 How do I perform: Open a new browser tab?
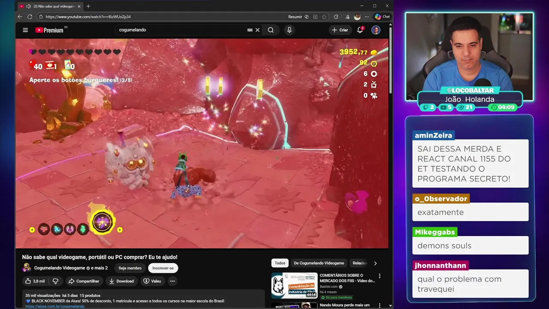click(x=88, y=6)
